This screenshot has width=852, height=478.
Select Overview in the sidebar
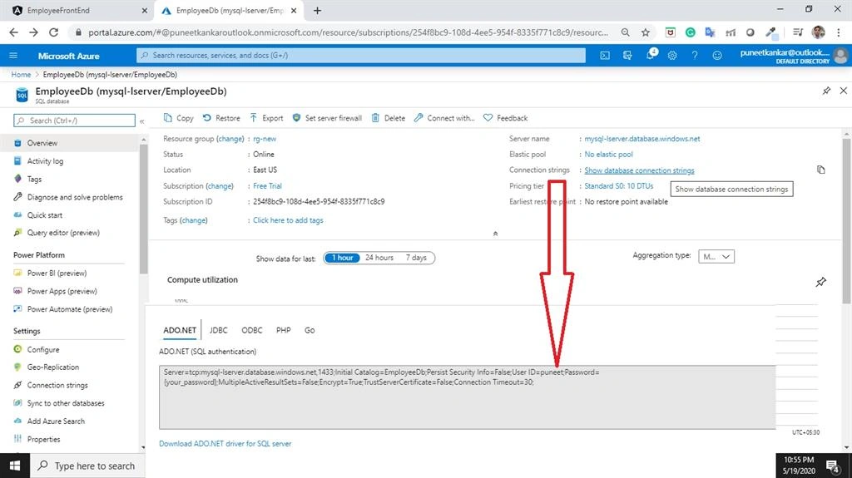pyautogui.click(x=72, y=143)
